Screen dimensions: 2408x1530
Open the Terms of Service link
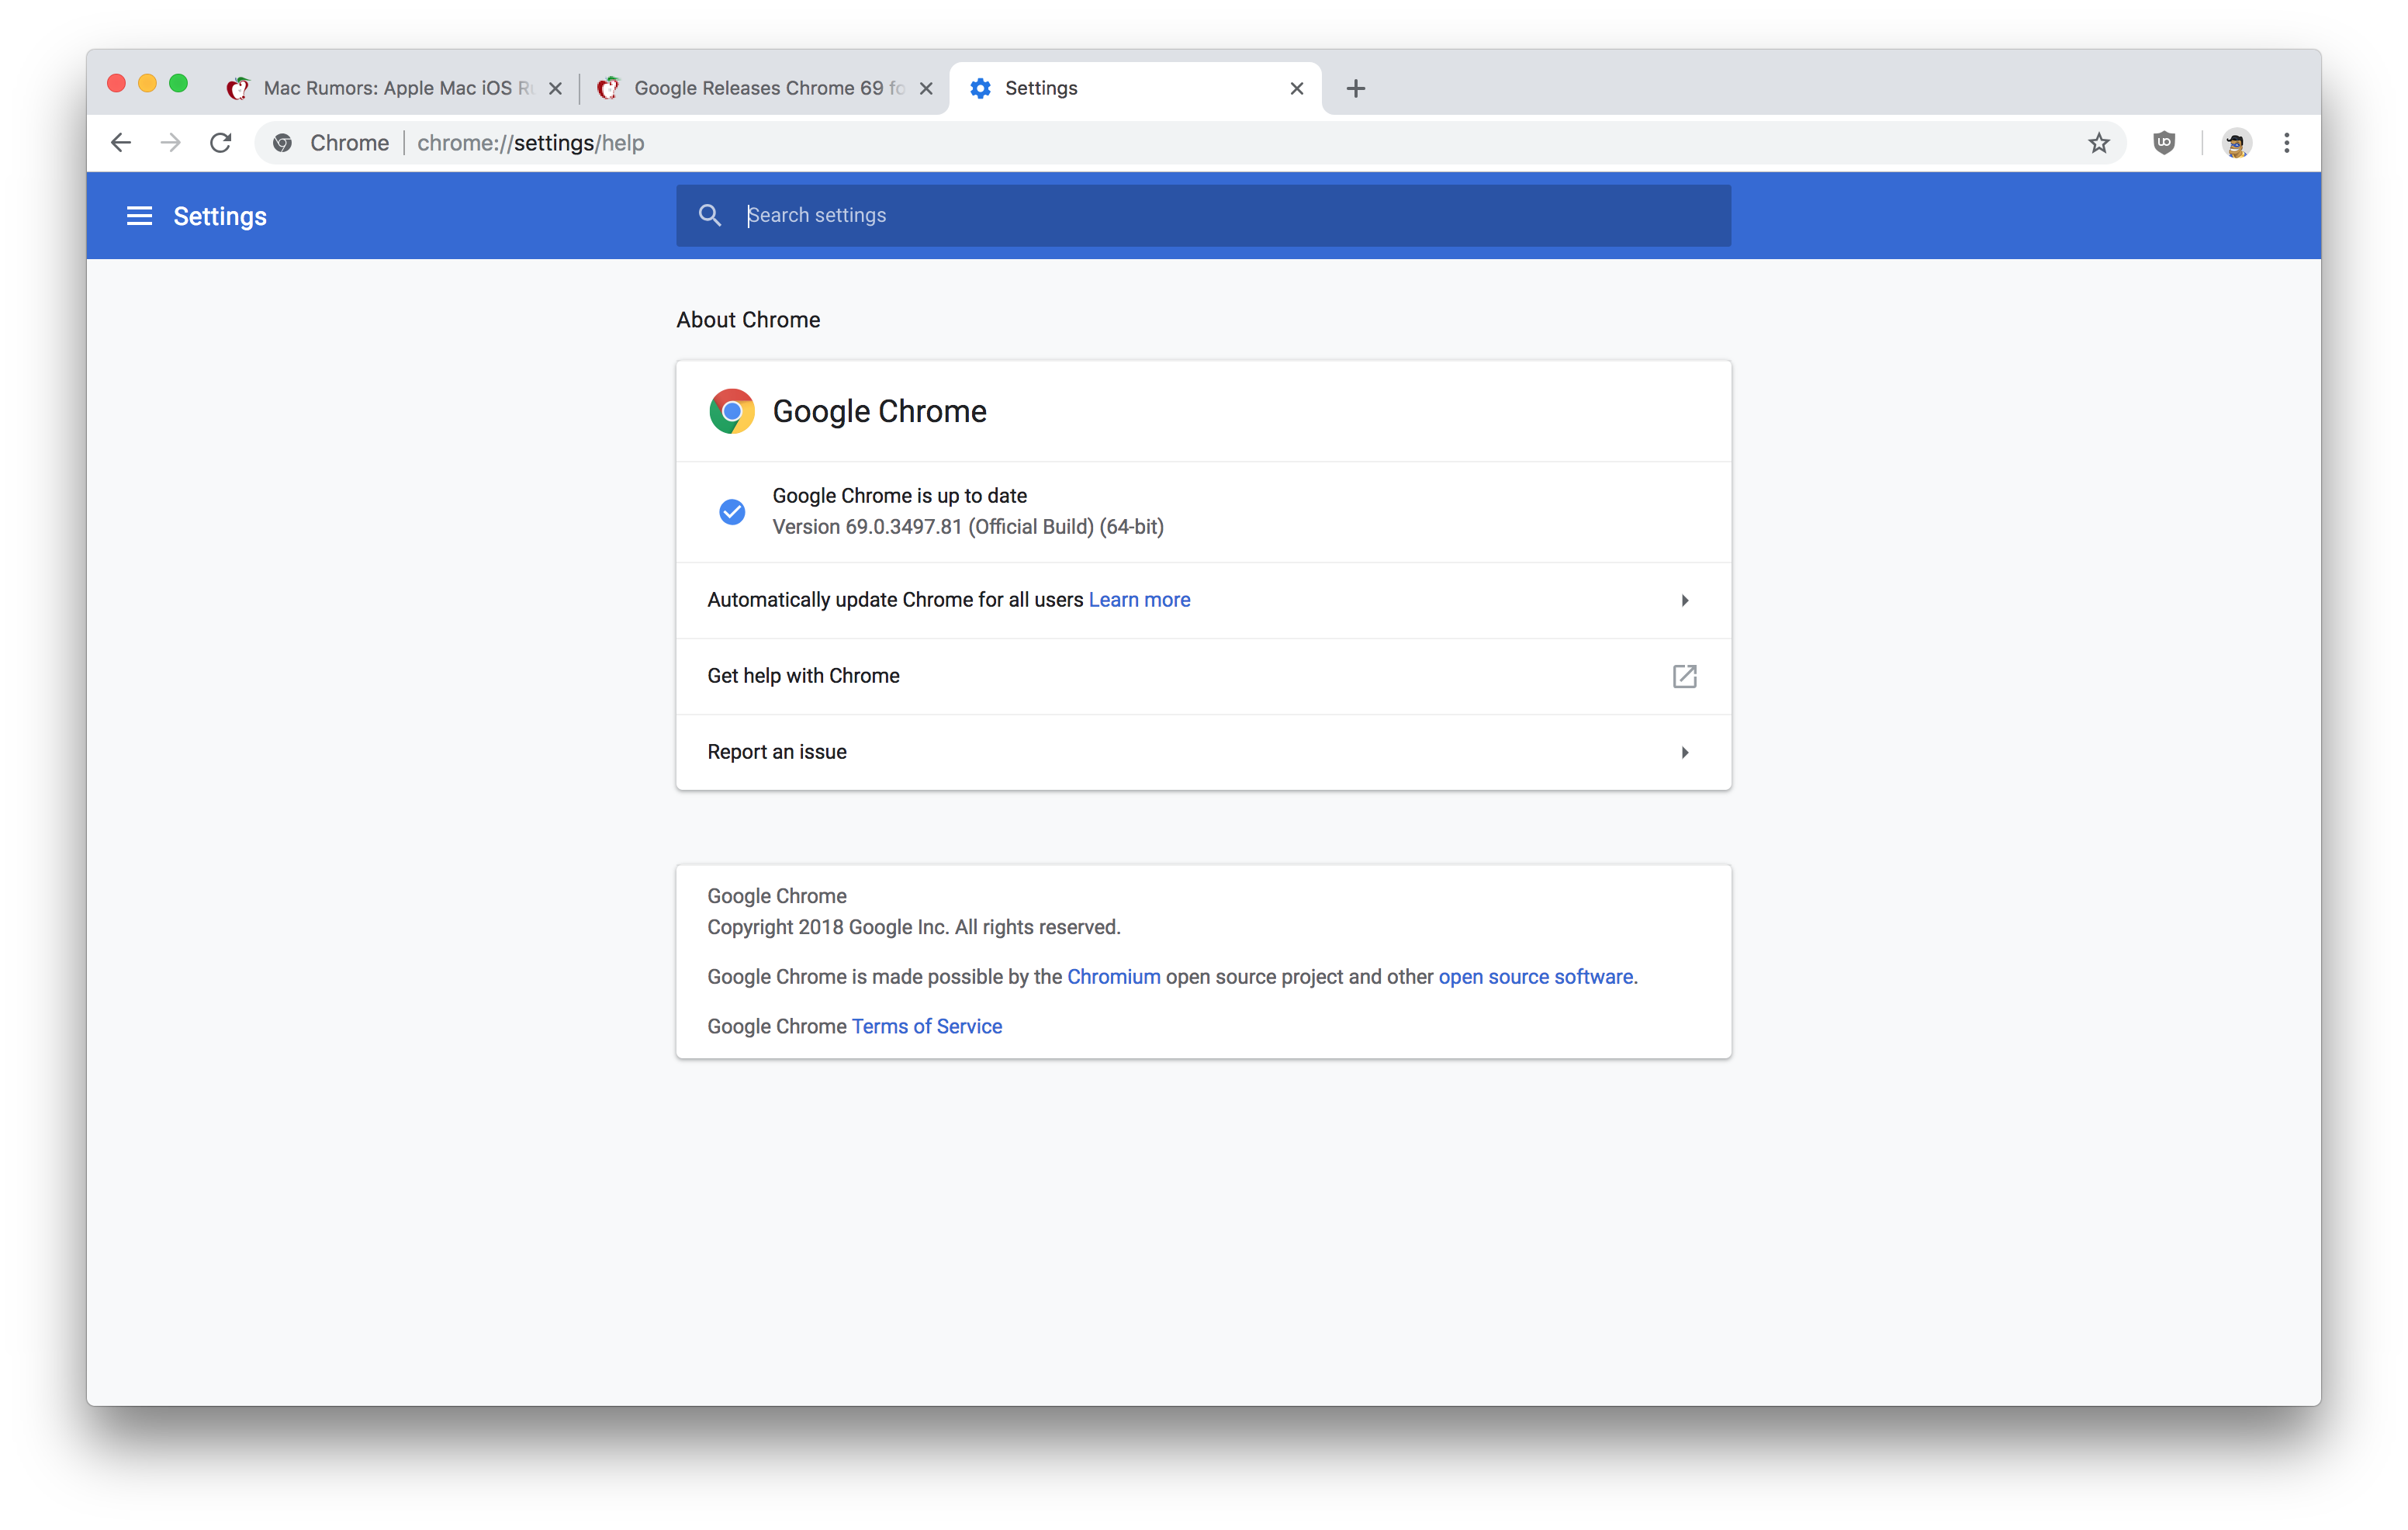coord(926,1026)
